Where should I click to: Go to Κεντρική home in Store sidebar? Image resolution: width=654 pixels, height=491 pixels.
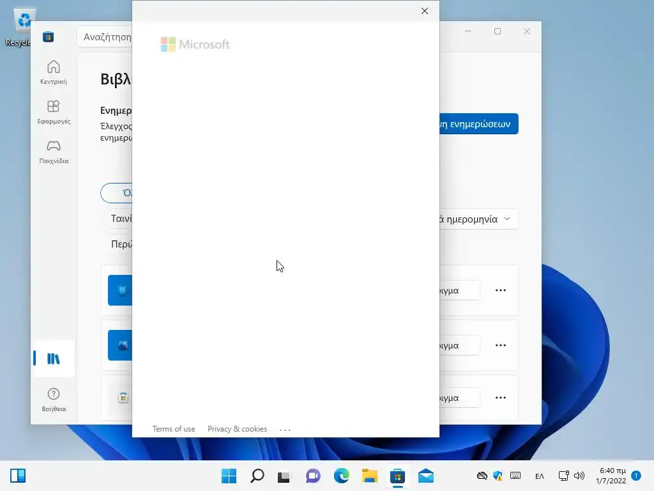click(x=54, y=72)
